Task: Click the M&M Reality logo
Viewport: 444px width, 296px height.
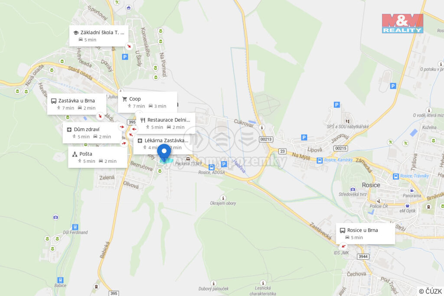Action: (402, 23)
